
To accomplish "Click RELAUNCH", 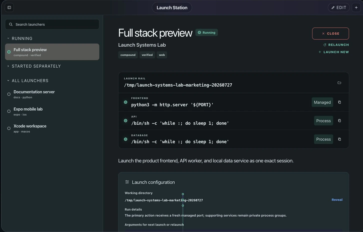I will tap(336, 45).
